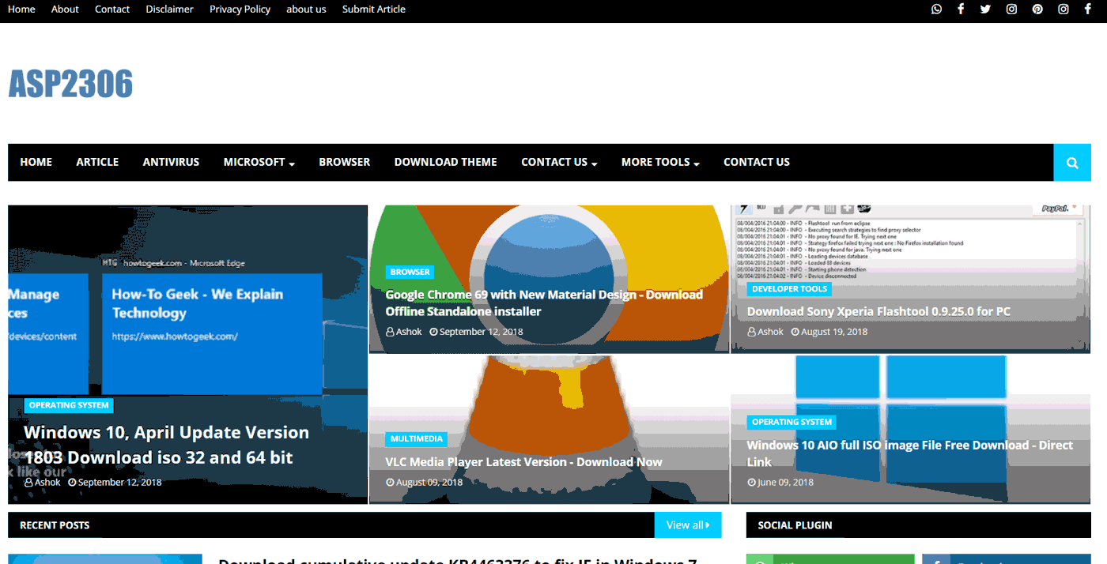Go to HOME in main navigation bar
1107x564 pixels.
pyautogui.click(x=36, y=162)
